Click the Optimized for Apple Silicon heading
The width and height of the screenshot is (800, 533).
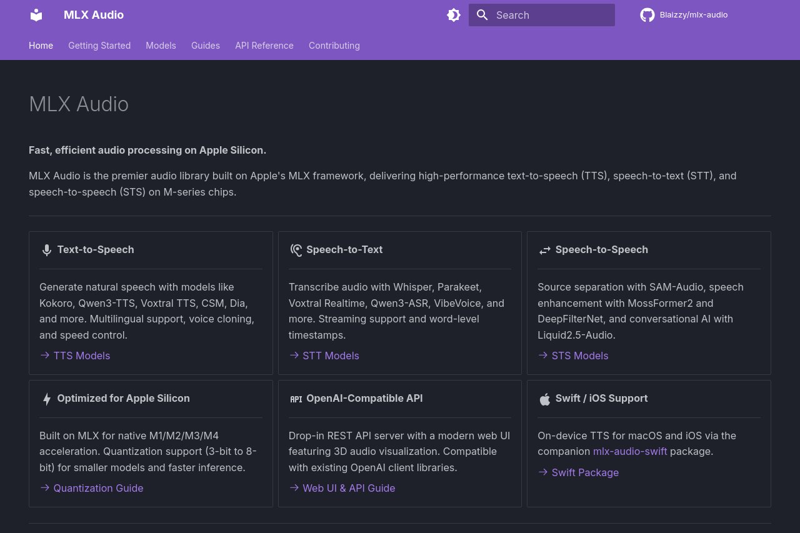click(x=124, y=398)
